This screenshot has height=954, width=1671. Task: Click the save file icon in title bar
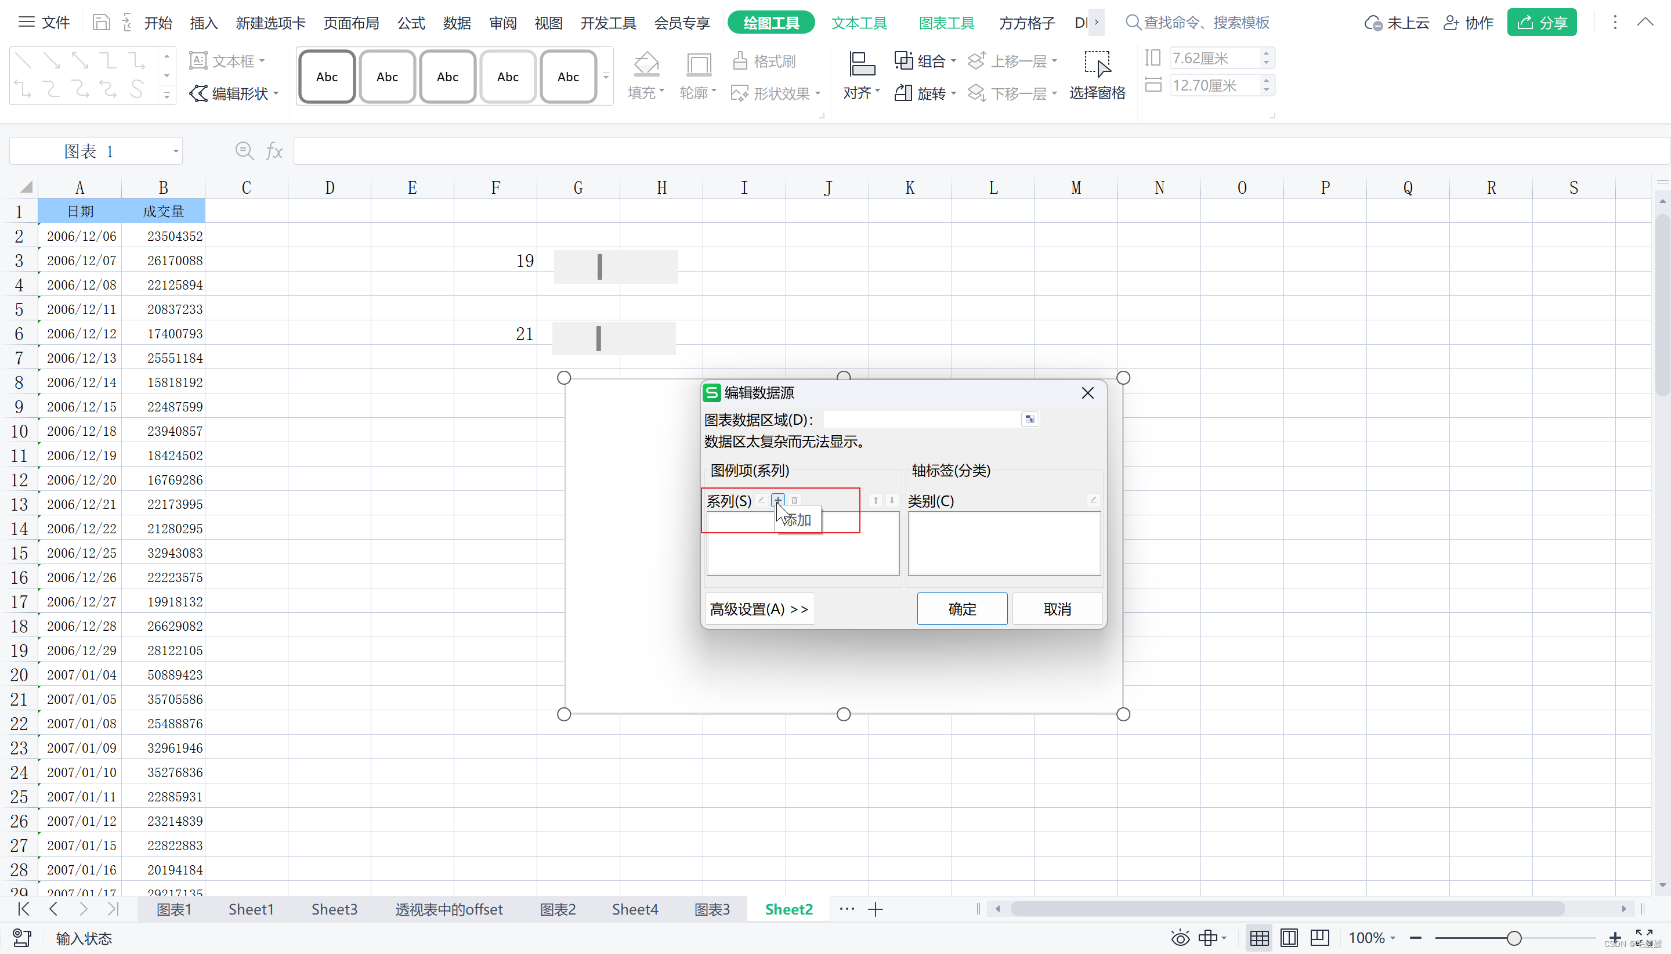pos(101,22)
